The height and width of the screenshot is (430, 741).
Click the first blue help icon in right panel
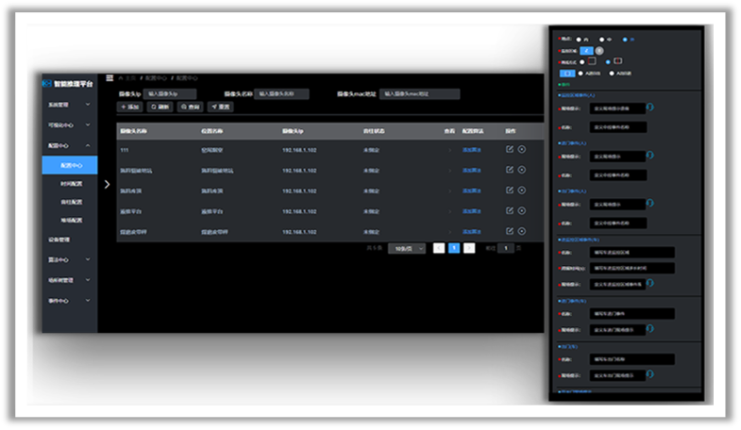(649, 107)
